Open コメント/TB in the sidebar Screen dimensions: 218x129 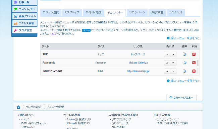25,9
